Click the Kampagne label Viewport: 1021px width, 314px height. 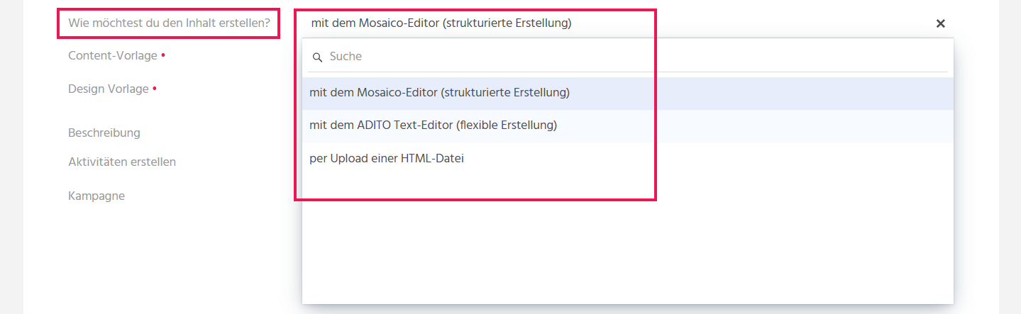[x=96, y=196]
